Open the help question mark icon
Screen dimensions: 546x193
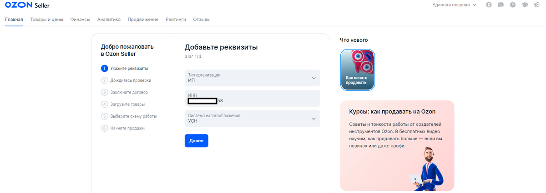pos(513,5)
